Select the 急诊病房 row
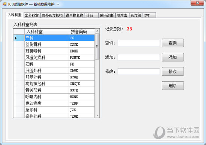Image resolution: width=206 pixels, height=145 pixels. coord(54,103)
